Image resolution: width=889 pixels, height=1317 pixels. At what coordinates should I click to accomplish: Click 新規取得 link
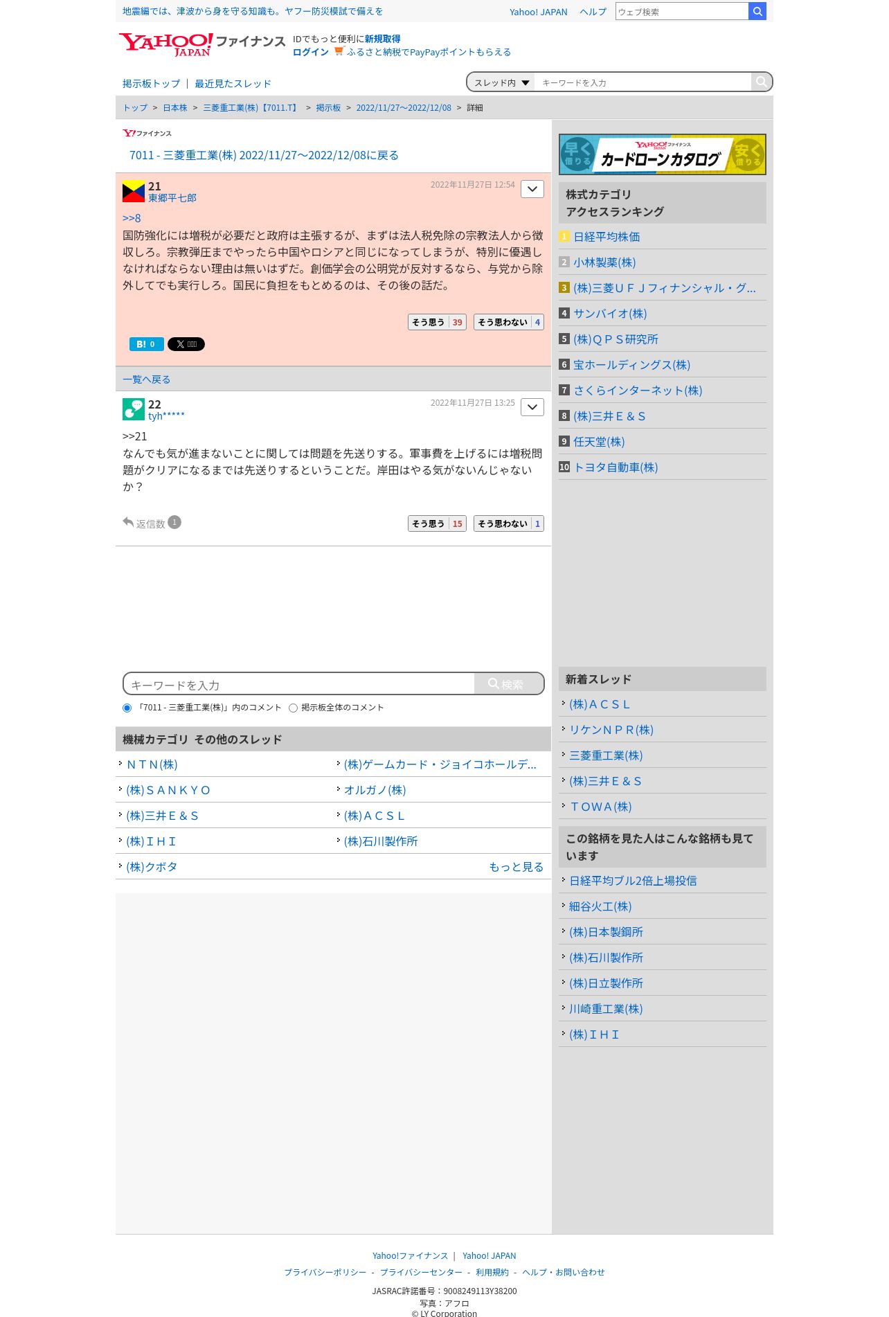383,39
